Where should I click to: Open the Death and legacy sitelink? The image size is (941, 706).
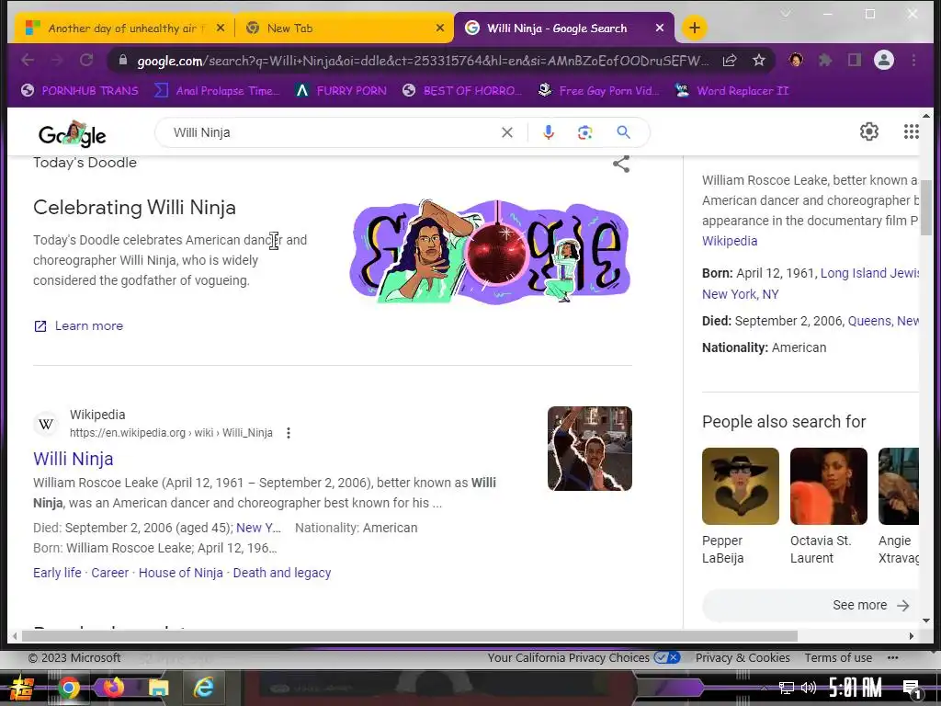[282, 573]
